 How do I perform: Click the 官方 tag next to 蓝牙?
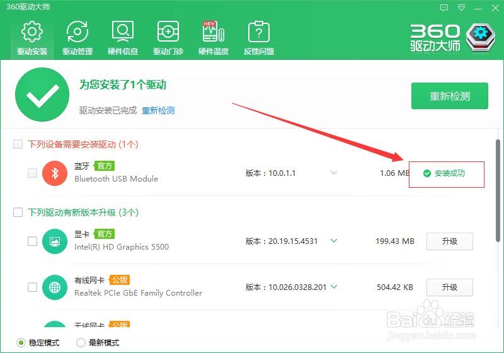click(105, 166)
